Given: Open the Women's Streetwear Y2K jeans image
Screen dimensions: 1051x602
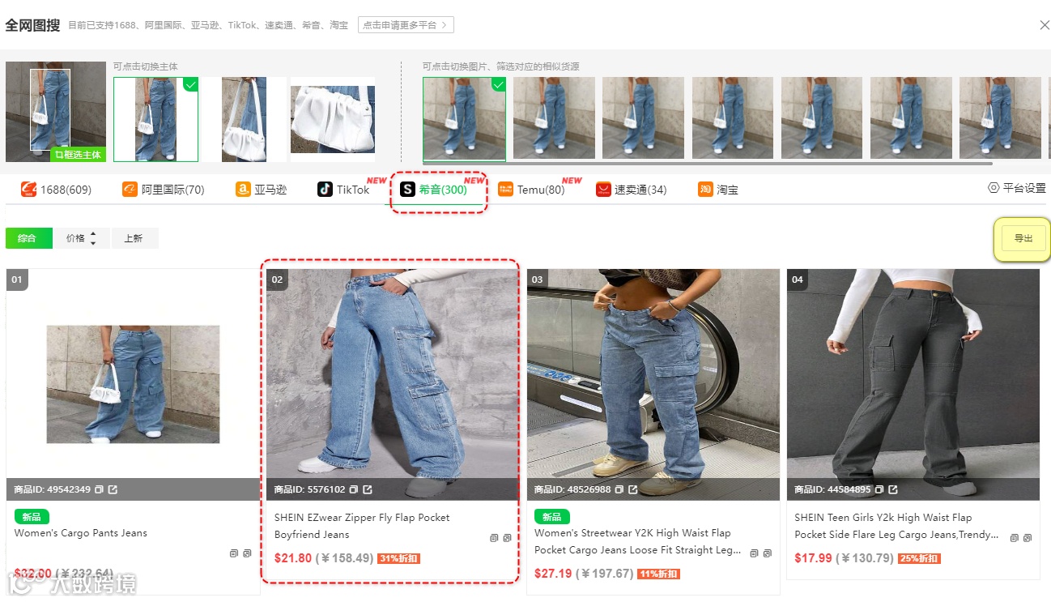Looking at the screenshot, I should click(653, 384).
